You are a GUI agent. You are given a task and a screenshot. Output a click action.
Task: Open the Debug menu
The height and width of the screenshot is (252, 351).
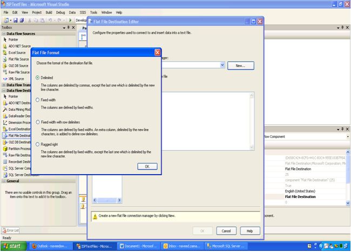(60, 12)
